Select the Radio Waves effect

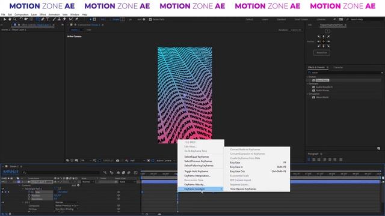322,91
